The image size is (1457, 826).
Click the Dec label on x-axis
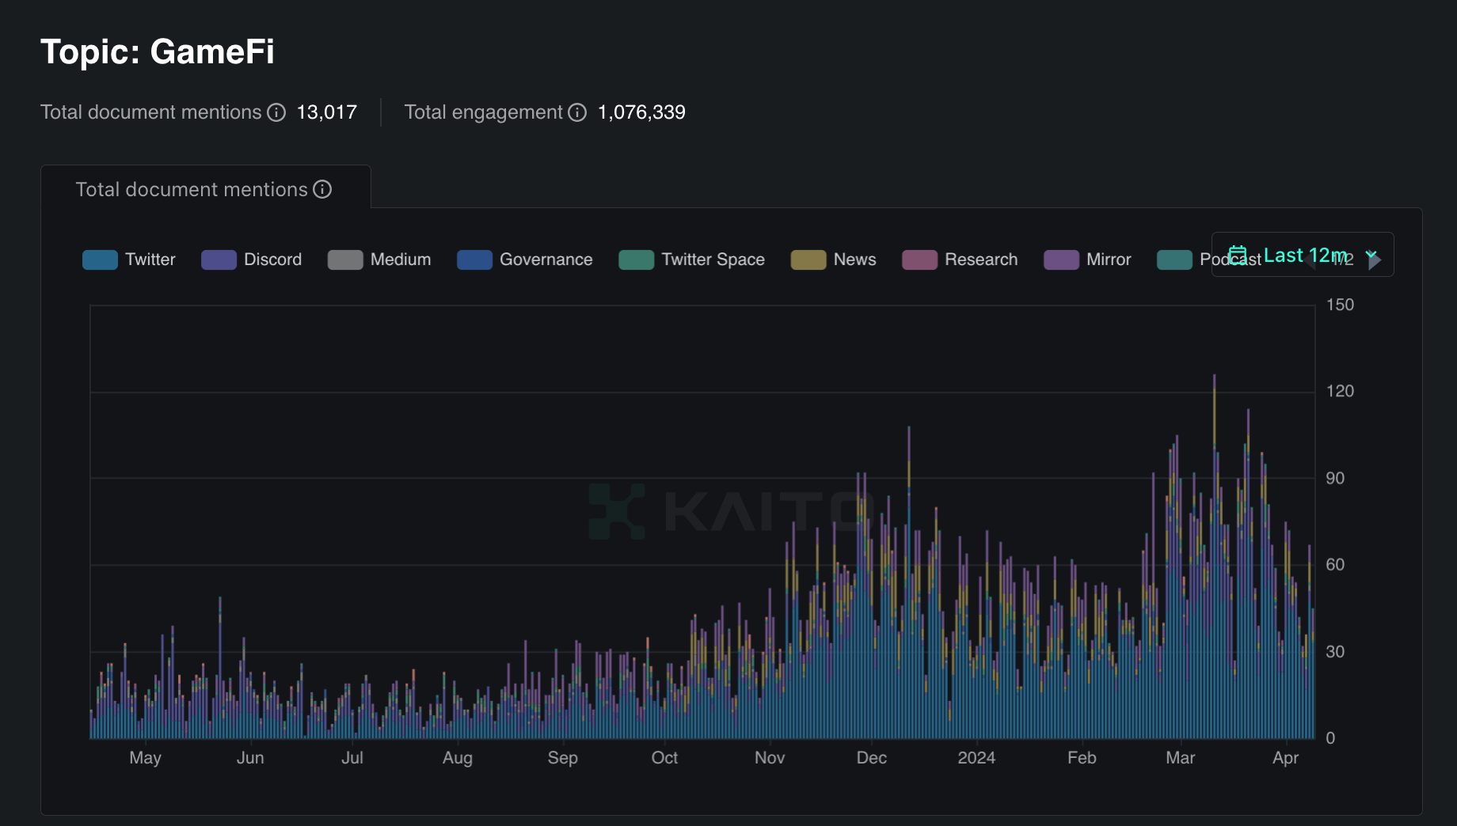click(x=872, y=758)
